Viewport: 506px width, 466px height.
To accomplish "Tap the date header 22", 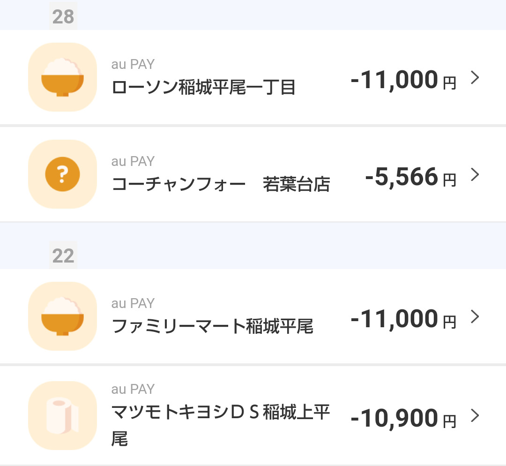I will (63, 256).
